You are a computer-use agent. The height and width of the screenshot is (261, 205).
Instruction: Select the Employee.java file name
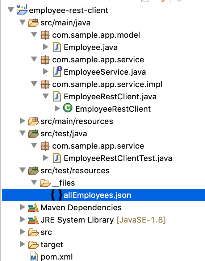pos(91,47)
